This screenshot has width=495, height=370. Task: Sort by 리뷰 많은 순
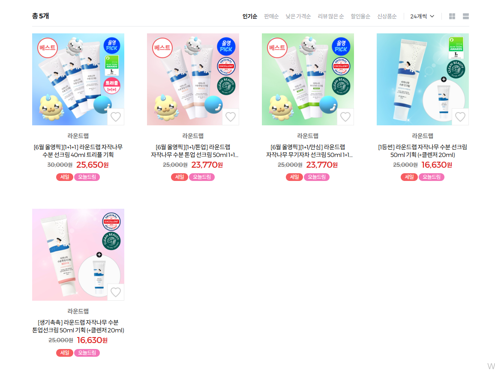(x=330, y=16)
